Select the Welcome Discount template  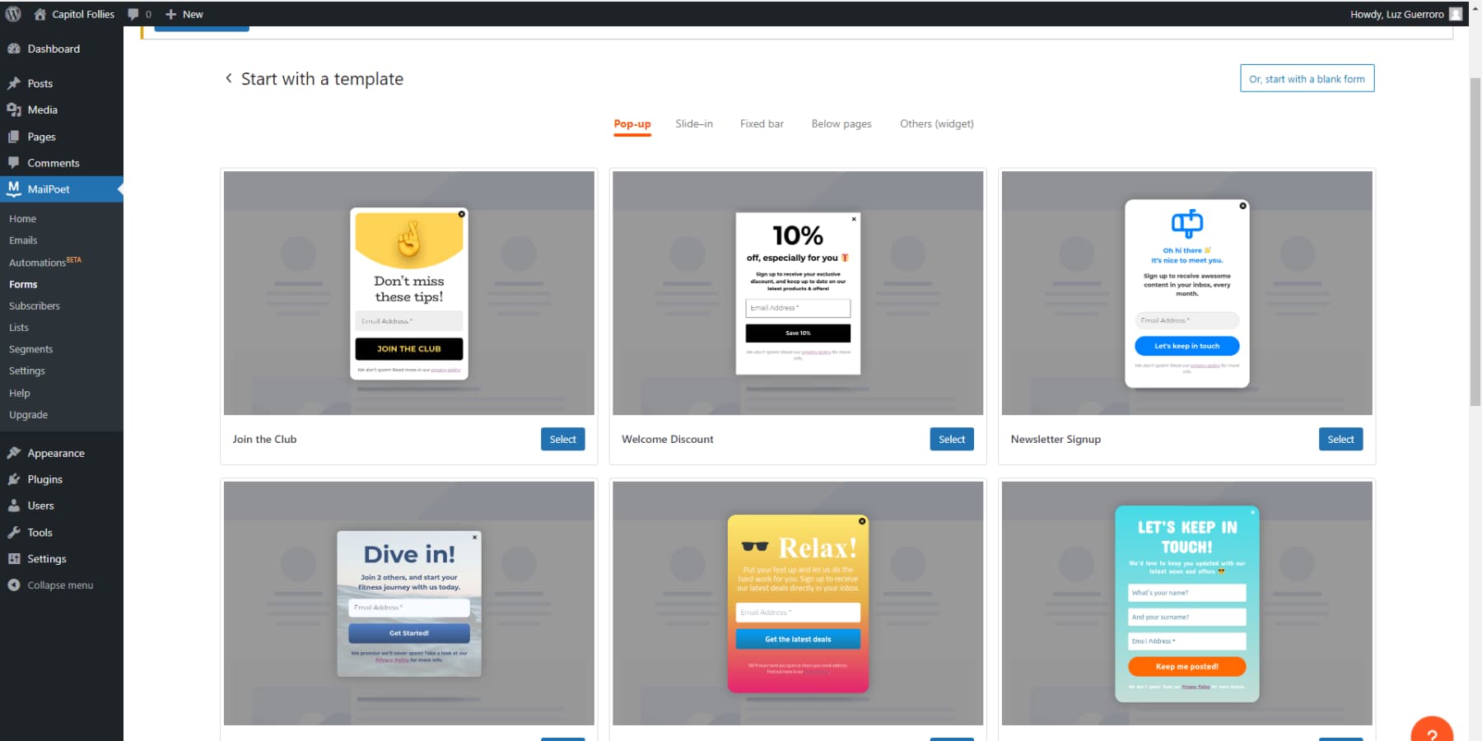click(x=952, y=439)
